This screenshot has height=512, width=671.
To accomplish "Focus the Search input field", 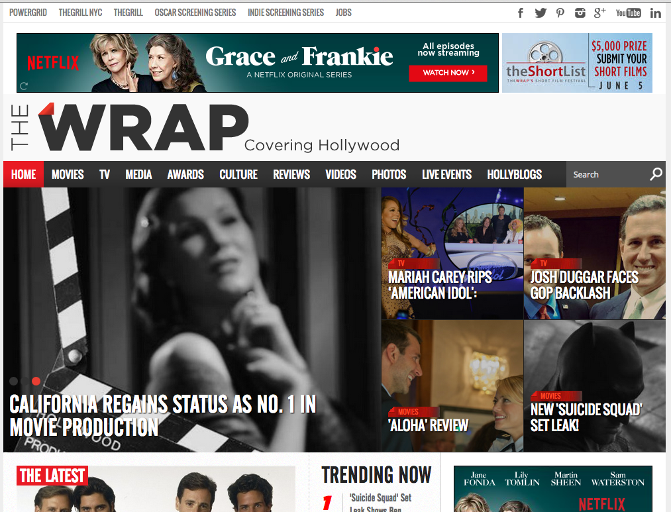I will pos(608,174).
